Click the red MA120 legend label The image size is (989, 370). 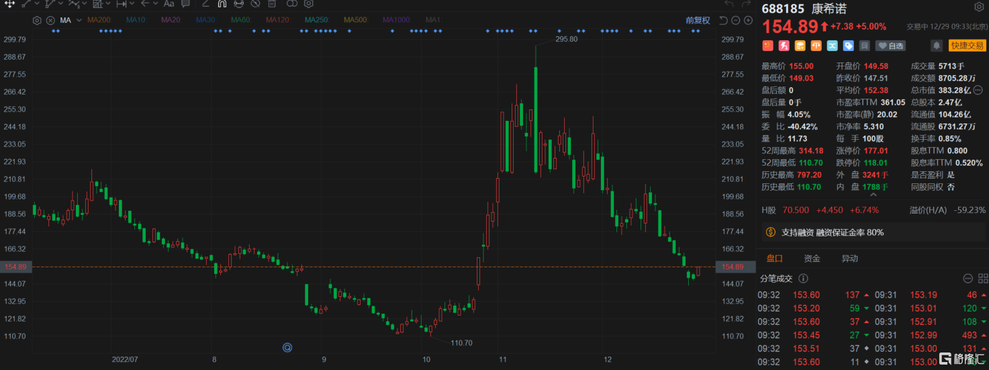[x=278, y=20]
